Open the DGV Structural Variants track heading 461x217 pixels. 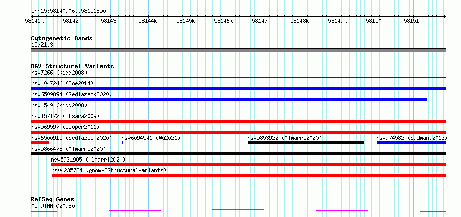73,66
